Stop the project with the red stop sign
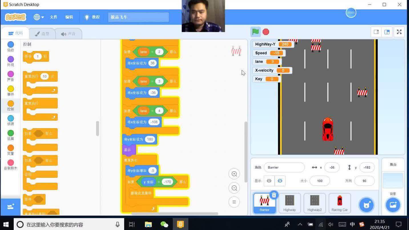Image resolution: width=409 pixels, height=230 pixels. pos(265,32)
